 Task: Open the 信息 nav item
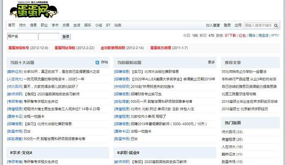click(x=33, y=25)
